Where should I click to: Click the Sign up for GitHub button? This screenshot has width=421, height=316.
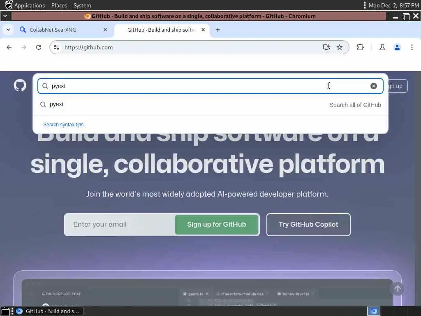point(217,225)
